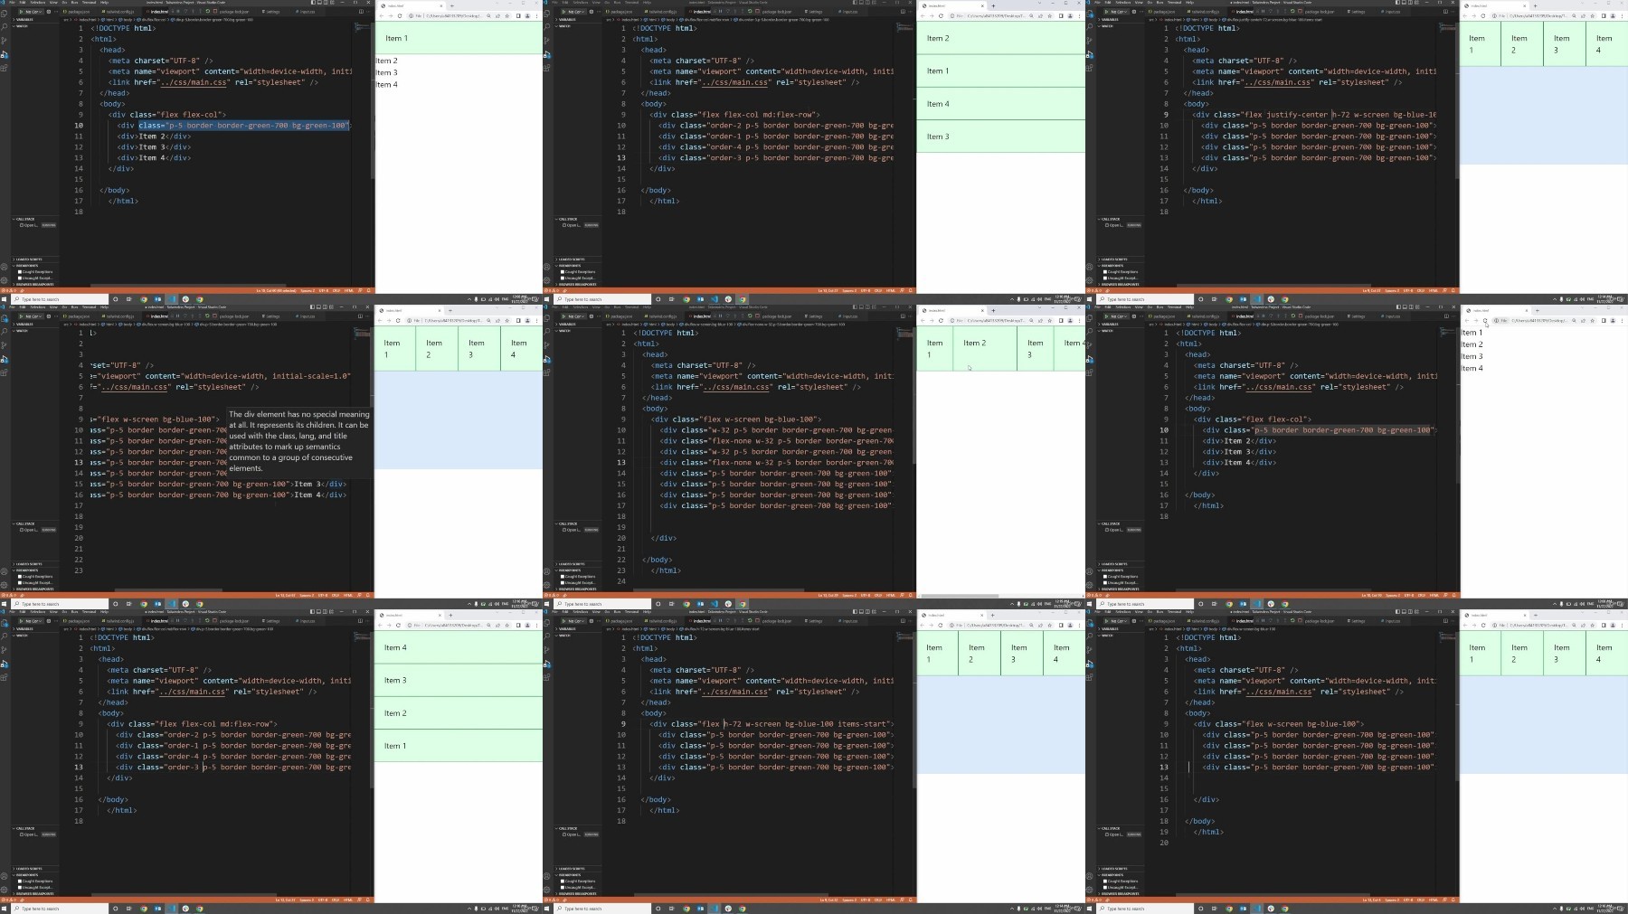Toggle Caught Exceptions checkbox in top-middle VS Code window
This screenshot has height=914, width=1628.
click(563, 271)
